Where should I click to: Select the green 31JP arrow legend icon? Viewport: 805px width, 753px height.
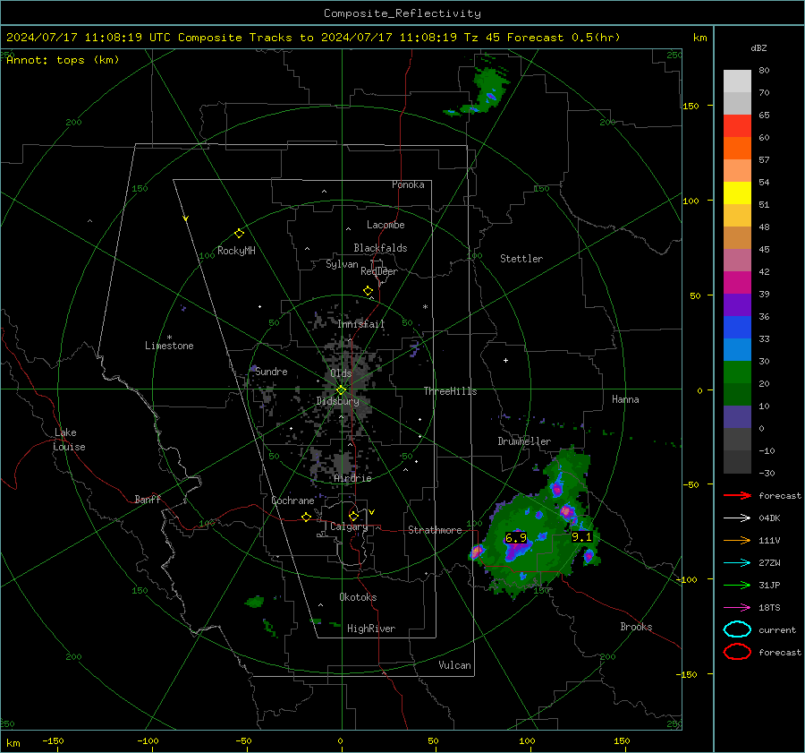pos(737,585)
